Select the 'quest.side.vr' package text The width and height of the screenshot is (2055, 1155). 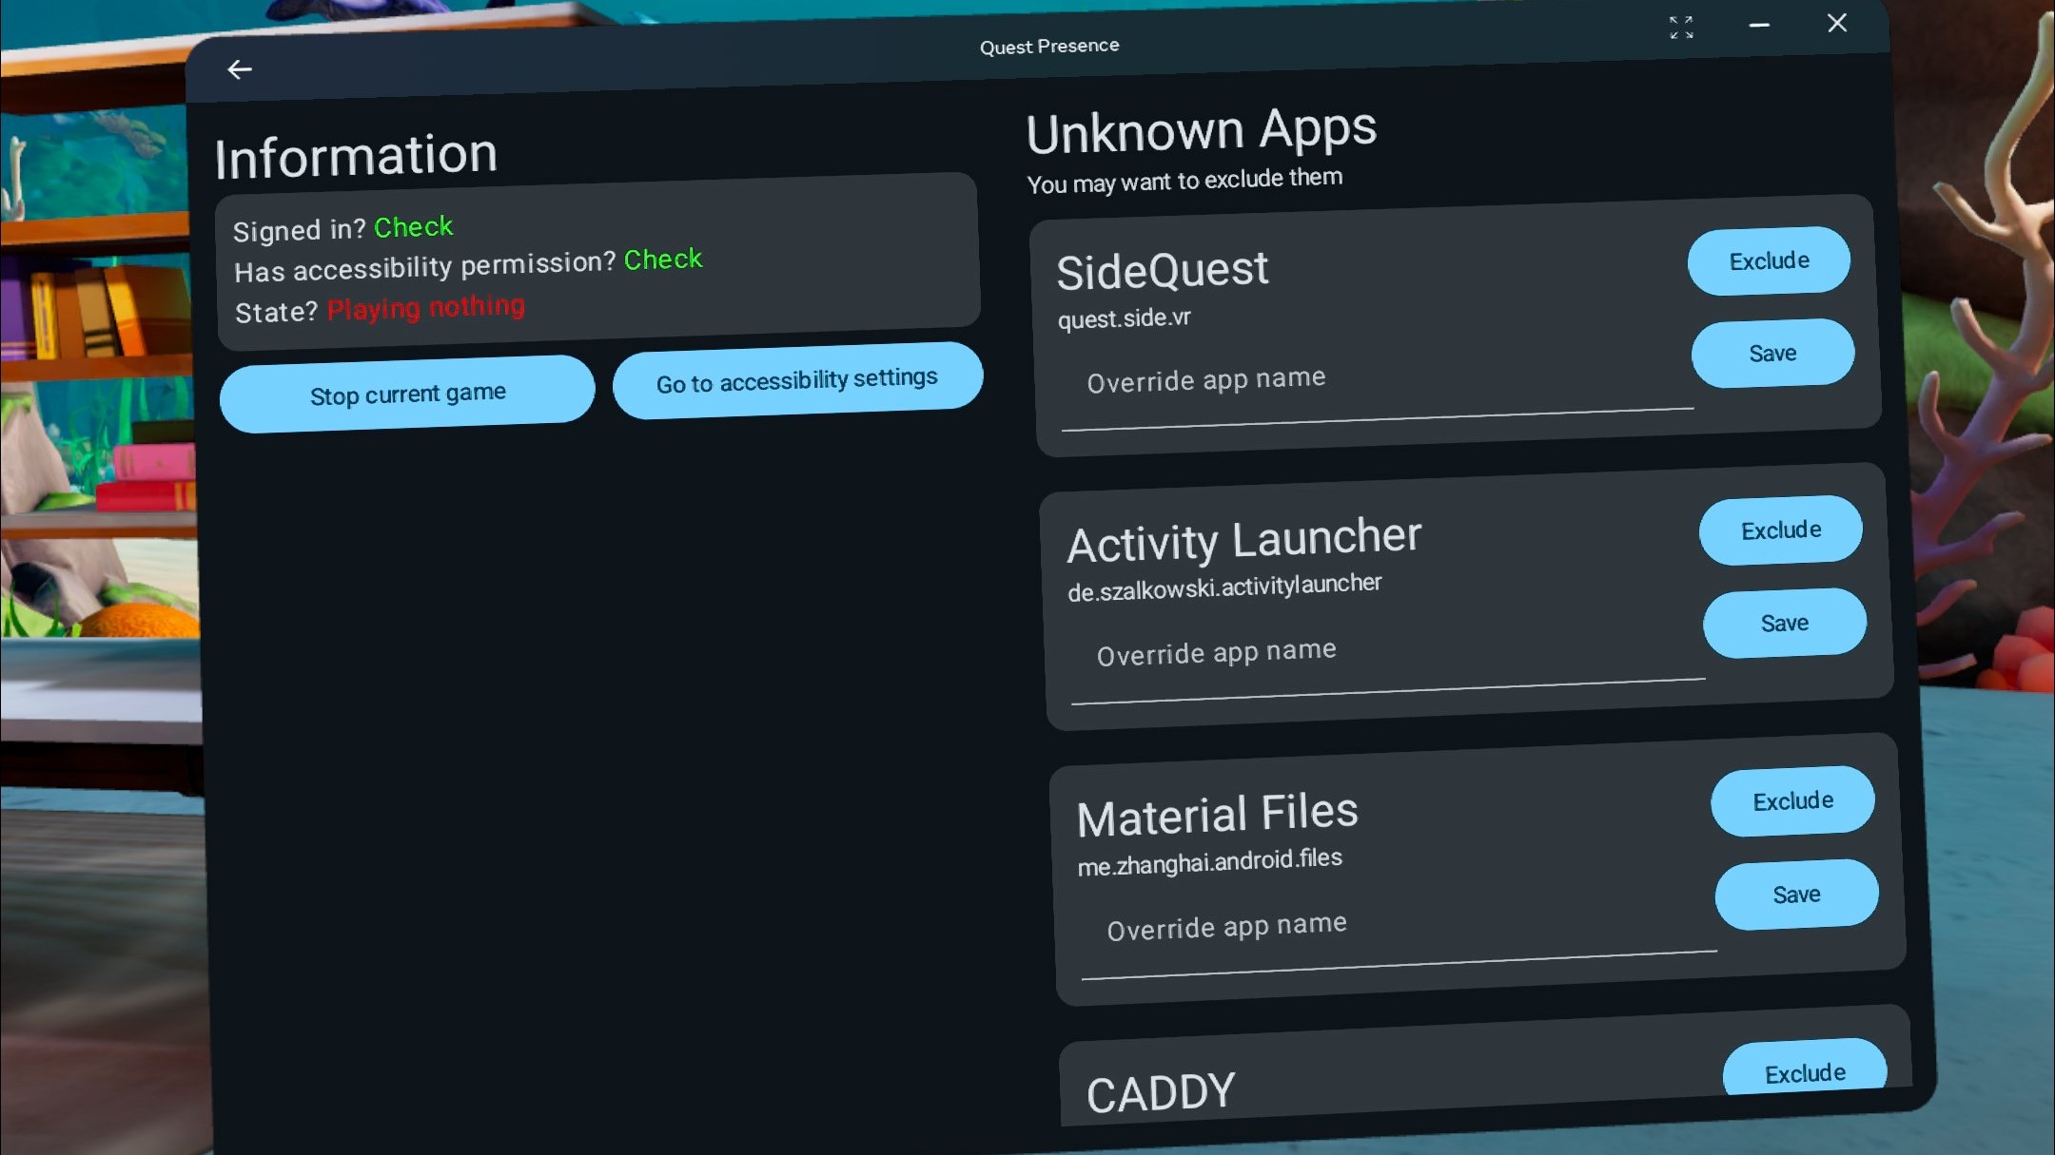1125,318
